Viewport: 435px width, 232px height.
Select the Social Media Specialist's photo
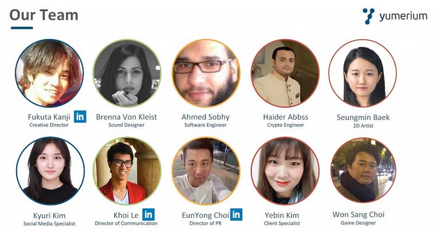tap(50, 171)
